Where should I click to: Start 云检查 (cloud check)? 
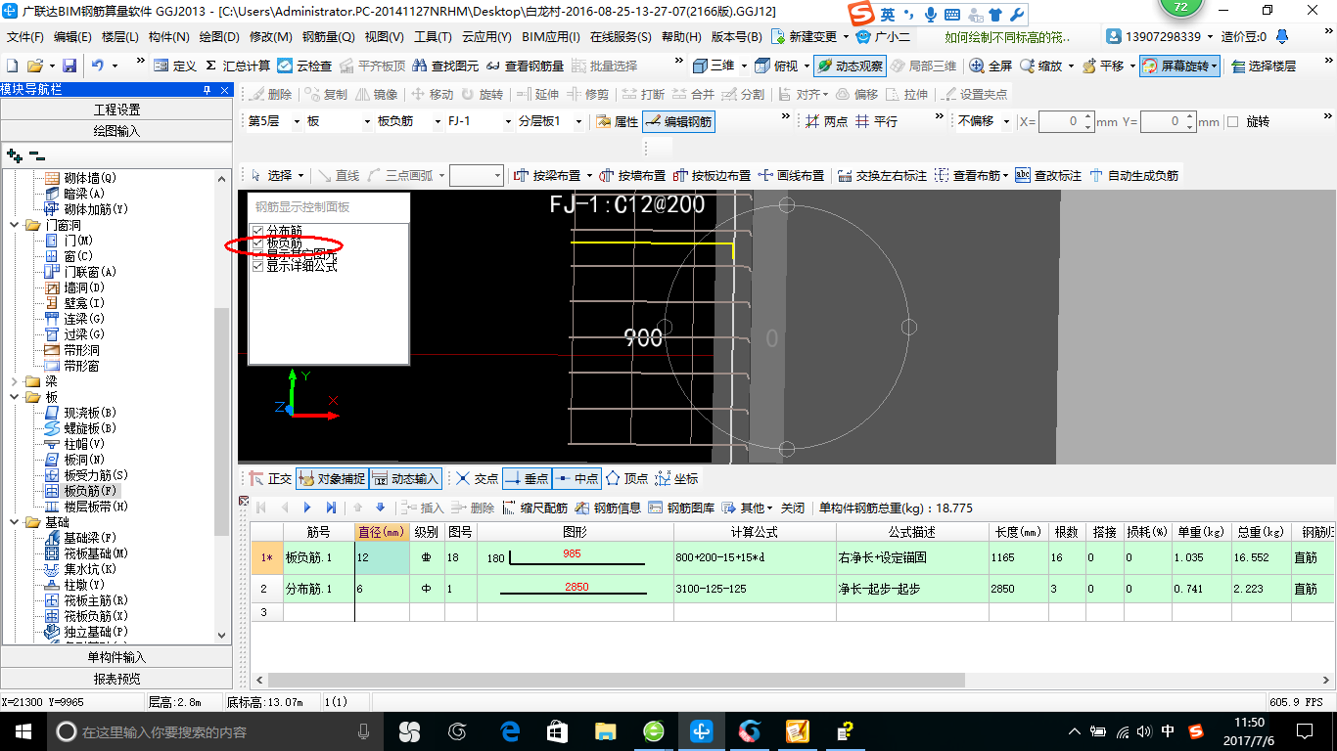coord(304,66)
